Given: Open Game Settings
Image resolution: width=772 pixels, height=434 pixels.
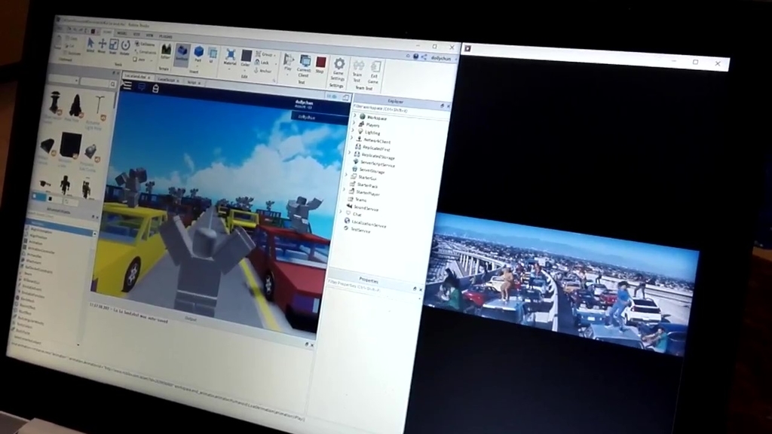Looking at the screenshot, I should point(339,69).
